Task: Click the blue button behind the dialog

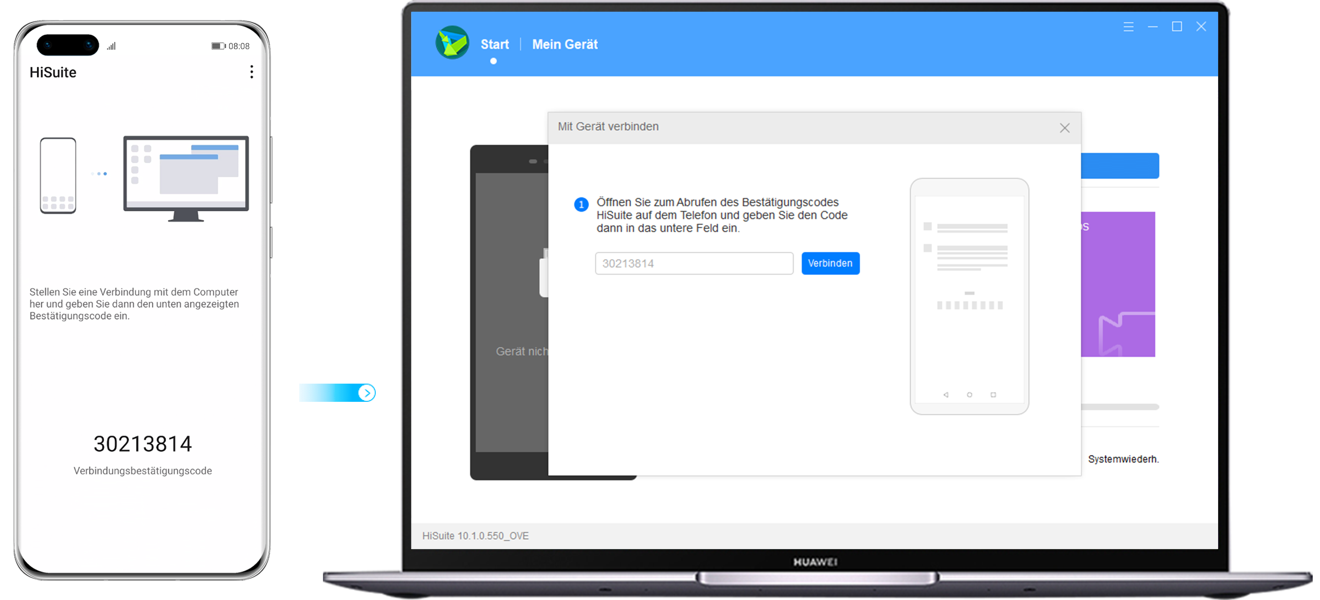Action: click(1120, 166)
